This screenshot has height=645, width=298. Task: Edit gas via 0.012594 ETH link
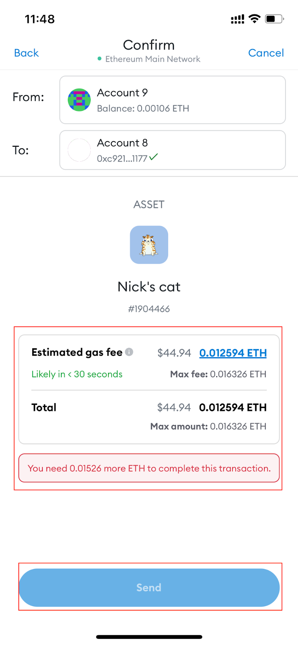tap(233, 353)
